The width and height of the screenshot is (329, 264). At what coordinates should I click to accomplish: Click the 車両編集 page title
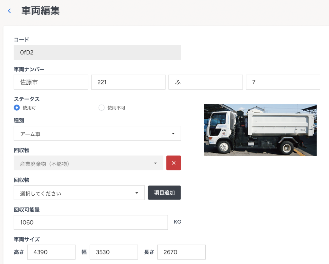[40, 11]
